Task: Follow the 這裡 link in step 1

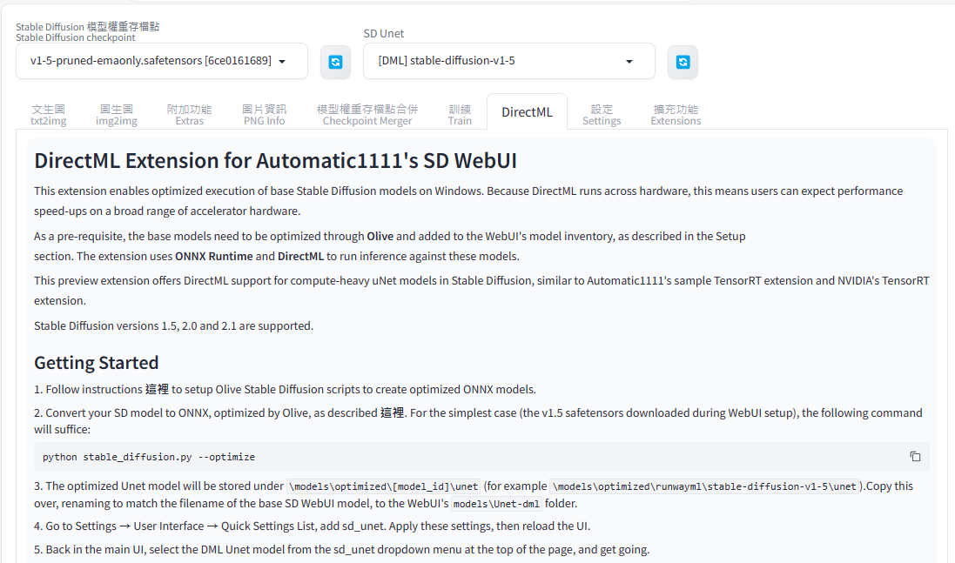Action: (157, 390)
